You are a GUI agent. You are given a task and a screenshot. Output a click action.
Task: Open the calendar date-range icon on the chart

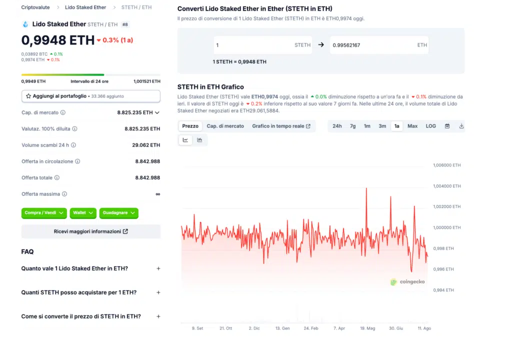coord(447,125)
